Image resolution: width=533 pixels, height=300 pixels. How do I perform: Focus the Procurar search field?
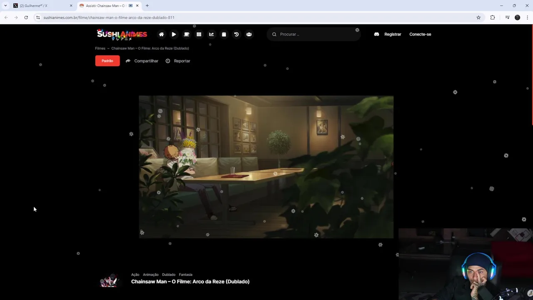click(x=314, y=34)
